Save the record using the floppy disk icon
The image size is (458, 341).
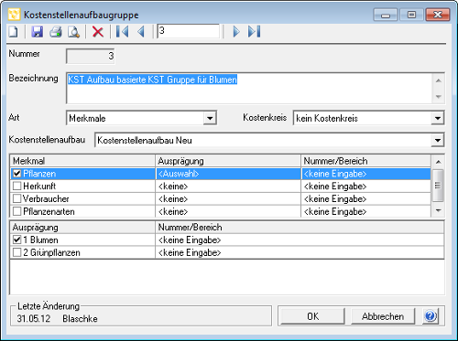pyautogui.click(x=37, y=32)
